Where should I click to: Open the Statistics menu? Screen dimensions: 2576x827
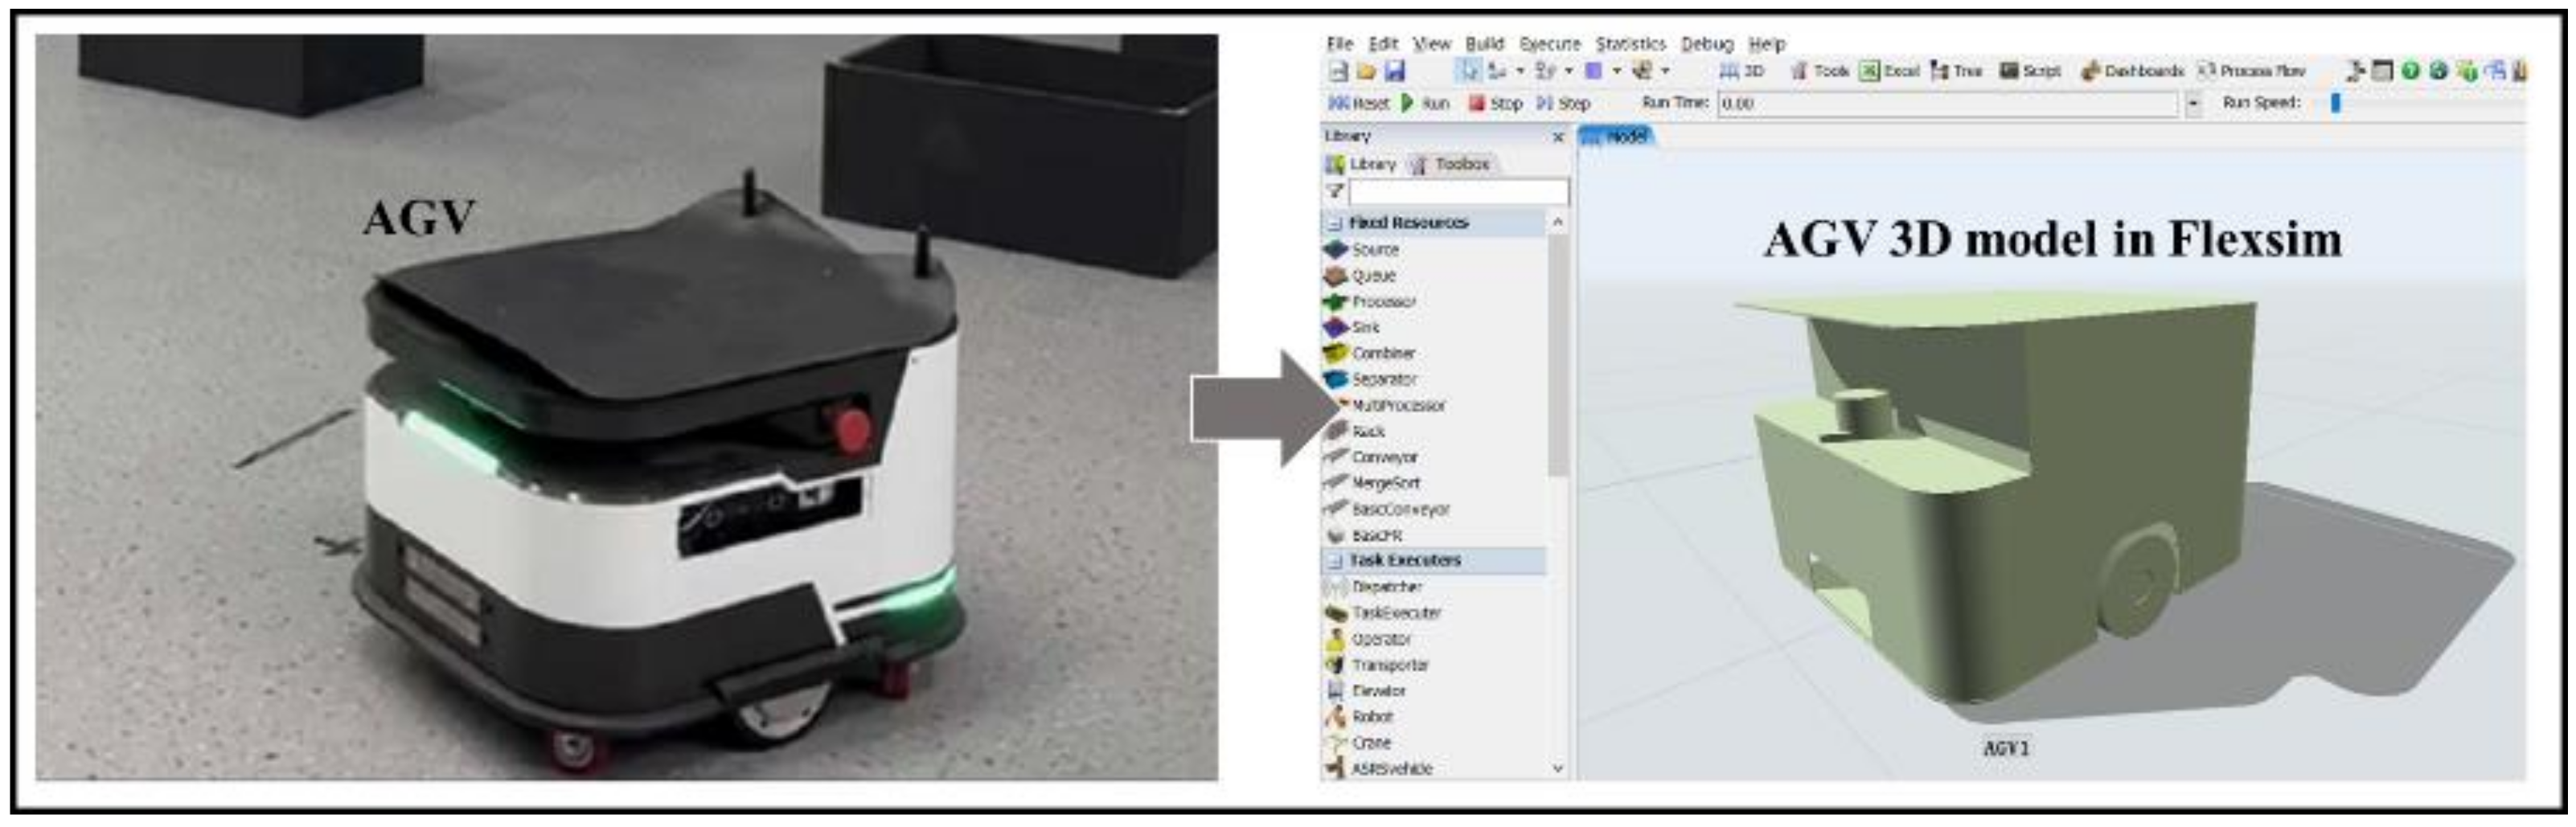(1630, 44)
